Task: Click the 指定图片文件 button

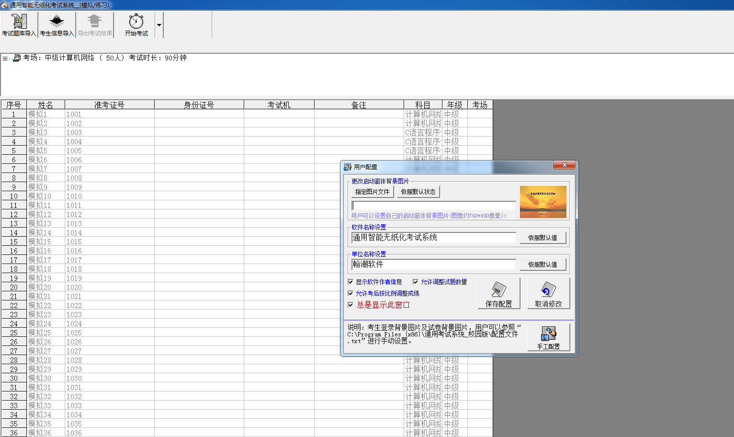Action: point(372,192)
